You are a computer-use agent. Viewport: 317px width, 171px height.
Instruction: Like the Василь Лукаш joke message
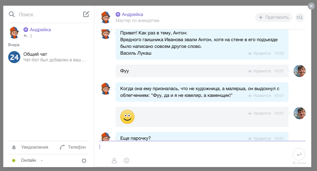(x=260, y=53)
